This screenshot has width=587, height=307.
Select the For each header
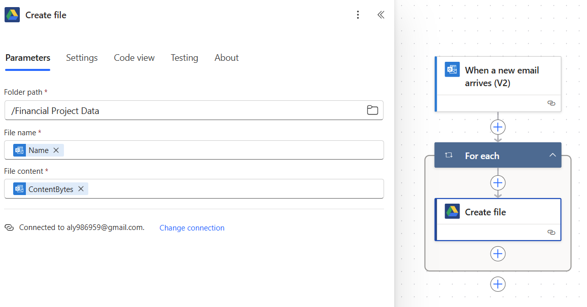point(498,155)
